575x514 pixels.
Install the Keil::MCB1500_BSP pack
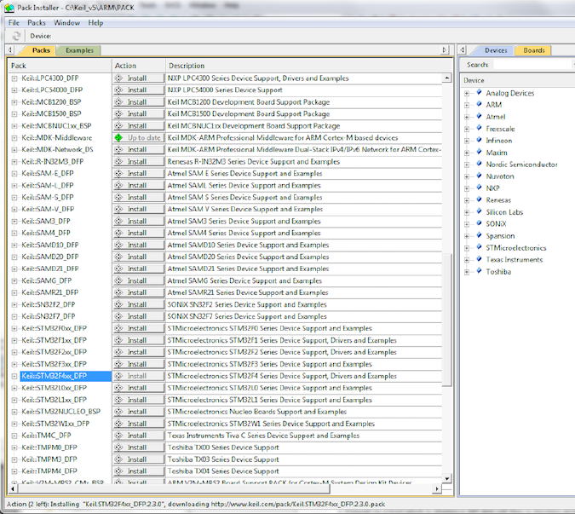click(x=139, y=113)
